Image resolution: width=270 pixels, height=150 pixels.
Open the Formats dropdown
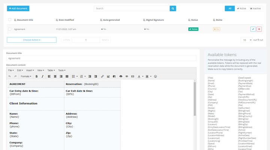[26, 76]
